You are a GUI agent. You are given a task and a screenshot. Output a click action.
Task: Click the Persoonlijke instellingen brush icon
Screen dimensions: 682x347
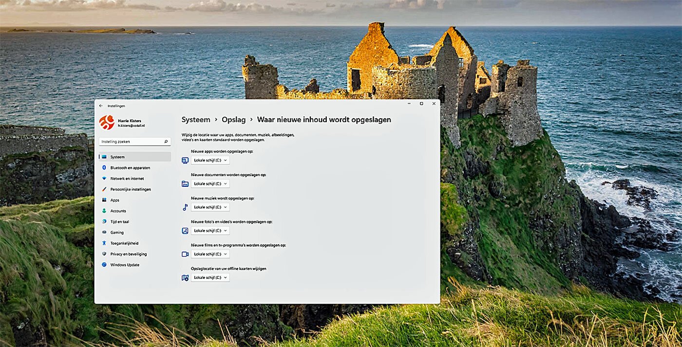coord(104,189)
